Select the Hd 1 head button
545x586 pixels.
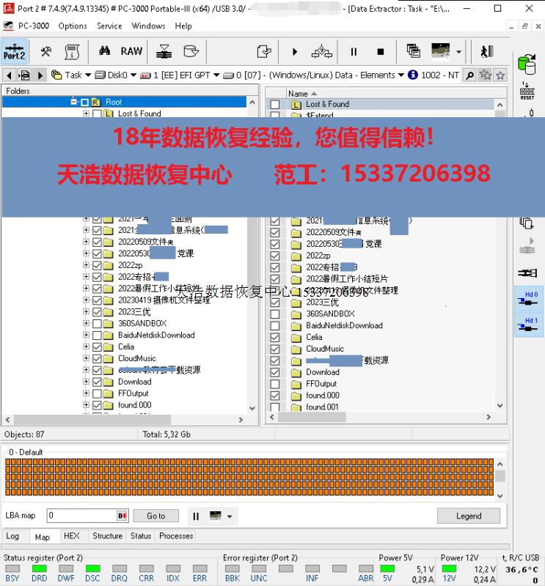click(x=528, y=324)
